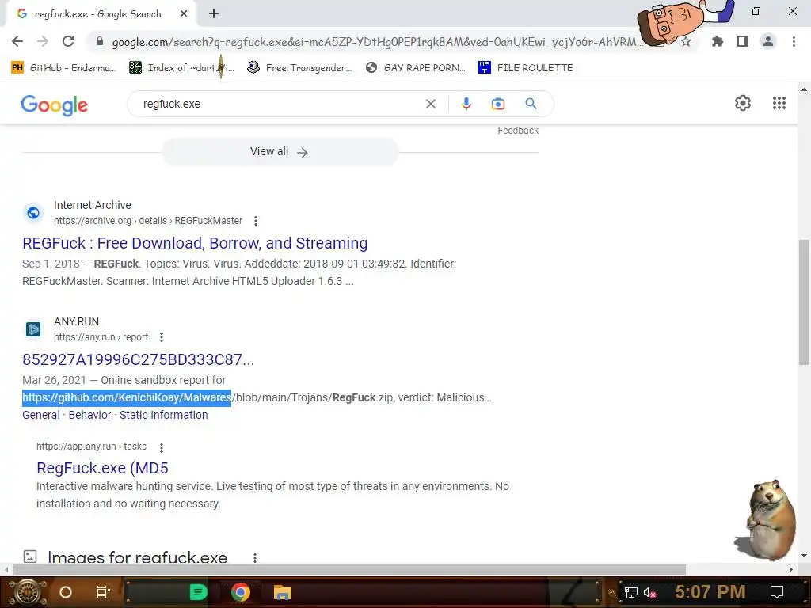Open the Chrome three-dot menu
Image resolution: width=811 pixels, height=608 pixels.
pyautogui.click(x=794, y=41)
